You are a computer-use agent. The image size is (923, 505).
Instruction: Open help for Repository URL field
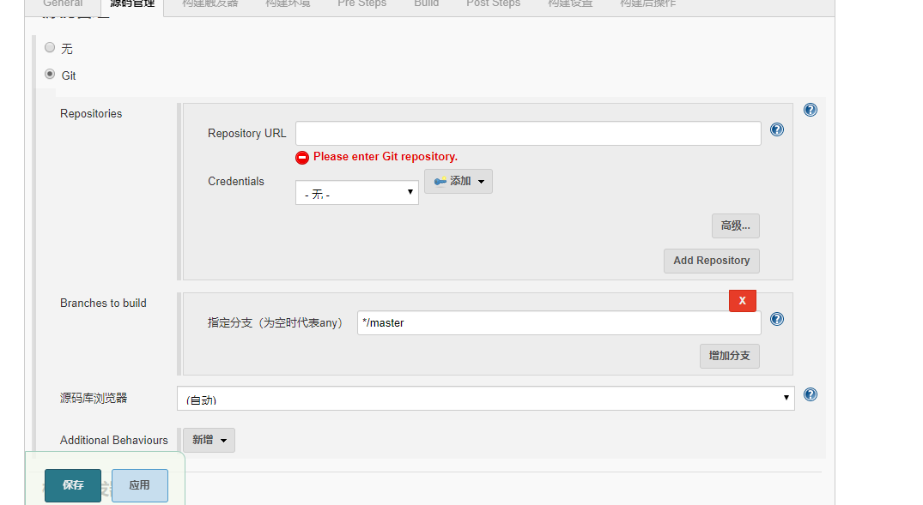tap(776, 130)
